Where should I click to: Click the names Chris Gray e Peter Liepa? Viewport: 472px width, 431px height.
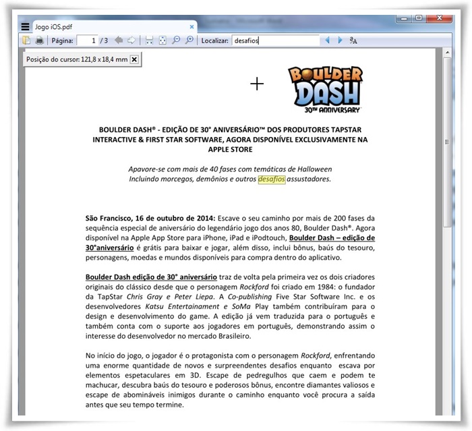170,297
